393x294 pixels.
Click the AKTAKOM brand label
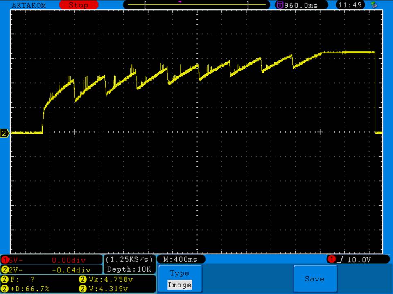tap(29, 5)
